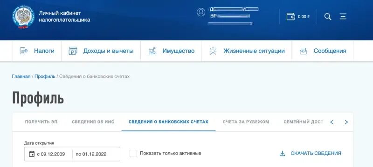This screenshot has height=167, width=373.
Task: Click the Сведения о банковских счетах breadcrumb text
Action: point(95,77)
